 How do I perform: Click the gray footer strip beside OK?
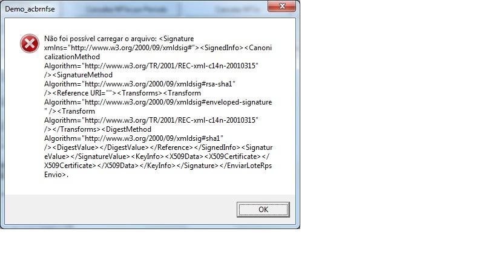point(120,210)
